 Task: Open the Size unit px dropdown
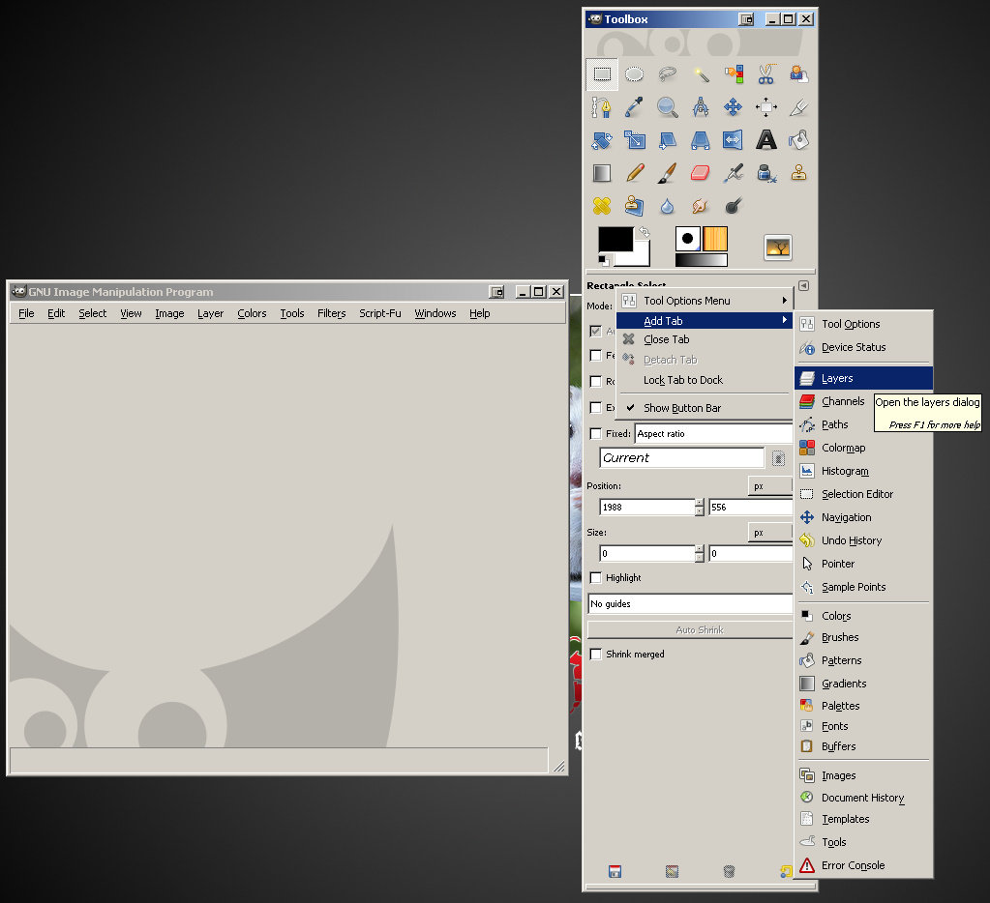point(770,533)
